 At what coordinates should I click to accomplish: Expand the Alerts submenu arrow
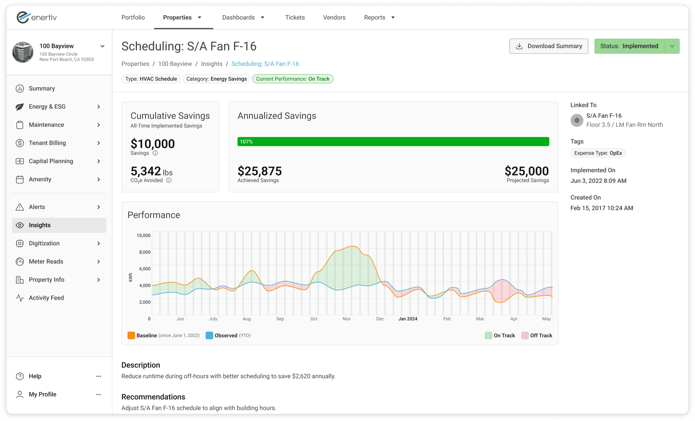pyautogui.click(x=99, y=207)
